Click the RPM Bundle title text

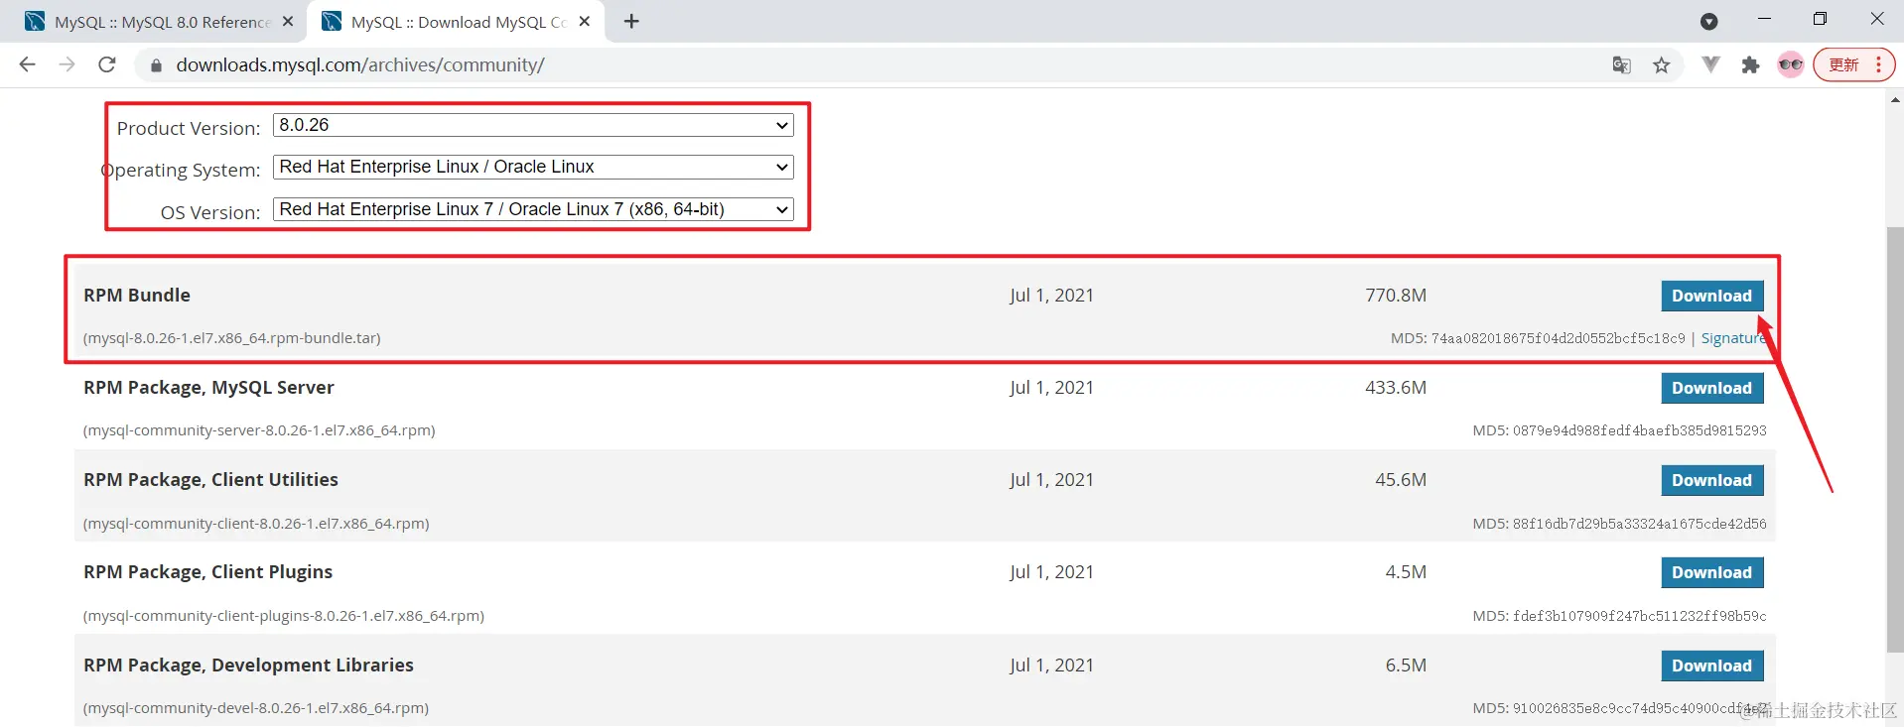tap(137, 295)
